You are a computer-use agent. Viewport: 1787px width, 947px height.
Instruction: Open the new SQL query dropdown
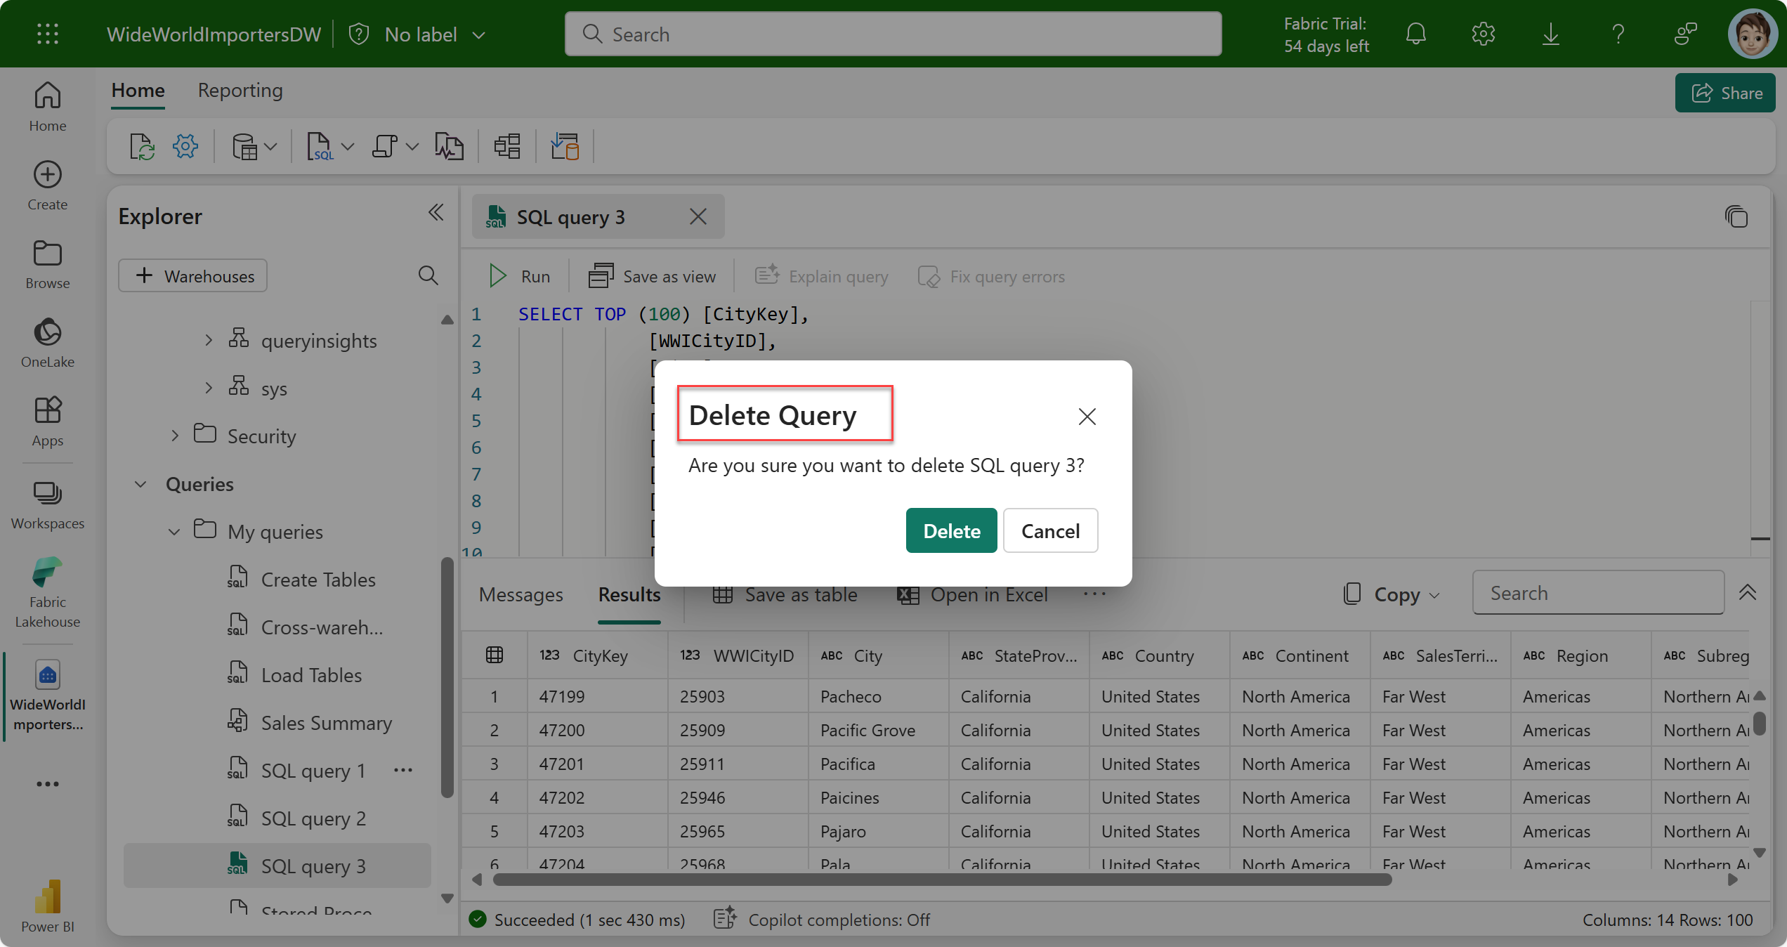pos(348,147)
